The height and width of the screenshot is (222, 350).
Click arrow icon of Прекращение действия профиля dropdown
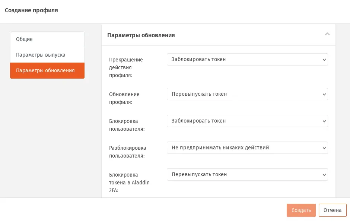[x=324, y=60]
